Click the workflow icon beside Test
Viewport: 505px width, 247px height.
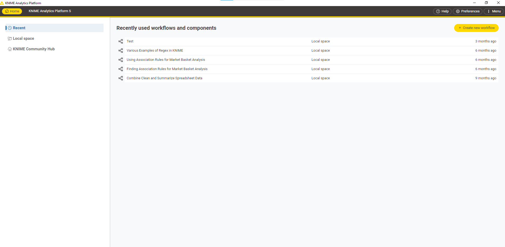pyautogui.click(x=121, y=41)
